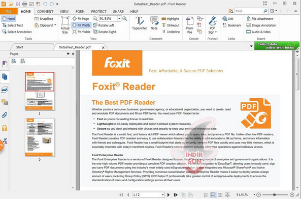
Task: Open the attachments panel paperclip icon
Action: click(5, 115)
